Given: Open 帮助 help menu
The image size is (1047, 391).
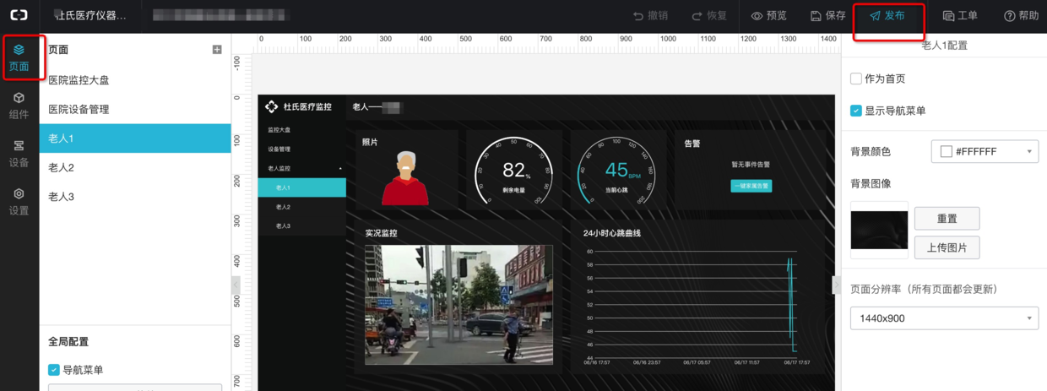Looking at the screenshot, I should 1022,16.
